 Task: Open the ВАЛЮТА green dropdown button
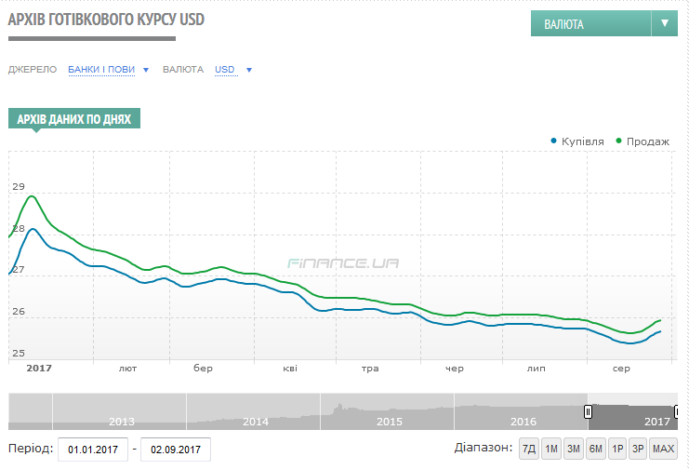pos(590,24)
